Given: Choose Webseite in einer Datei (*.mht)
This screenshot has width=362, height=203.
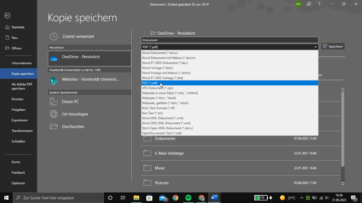Looking at the screenshot, I should 230,93.
